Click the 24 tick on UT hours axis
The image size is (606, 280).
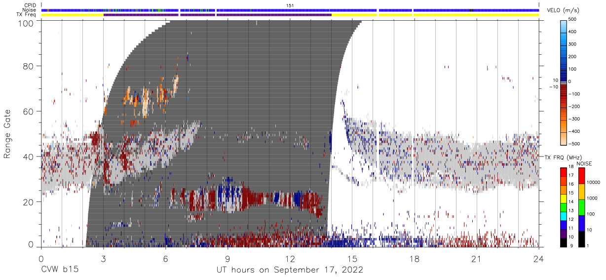click(x=539, y=258)
